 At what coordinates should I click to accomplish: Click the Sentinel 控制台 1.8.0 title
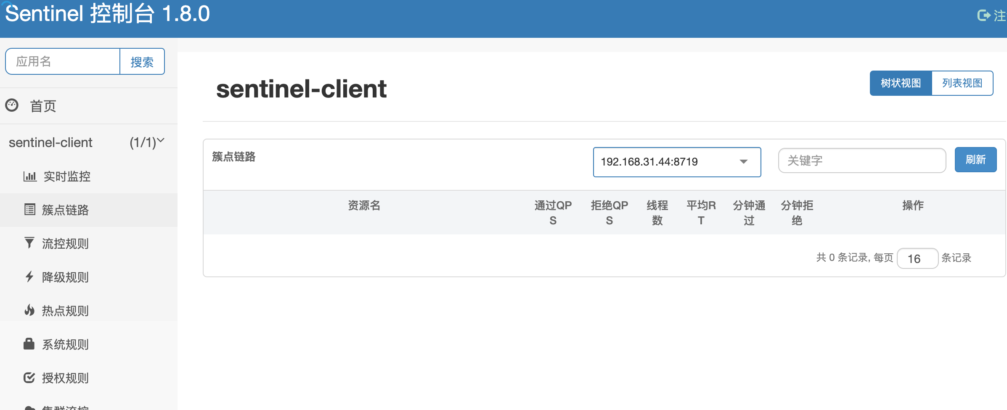point(107,13)
